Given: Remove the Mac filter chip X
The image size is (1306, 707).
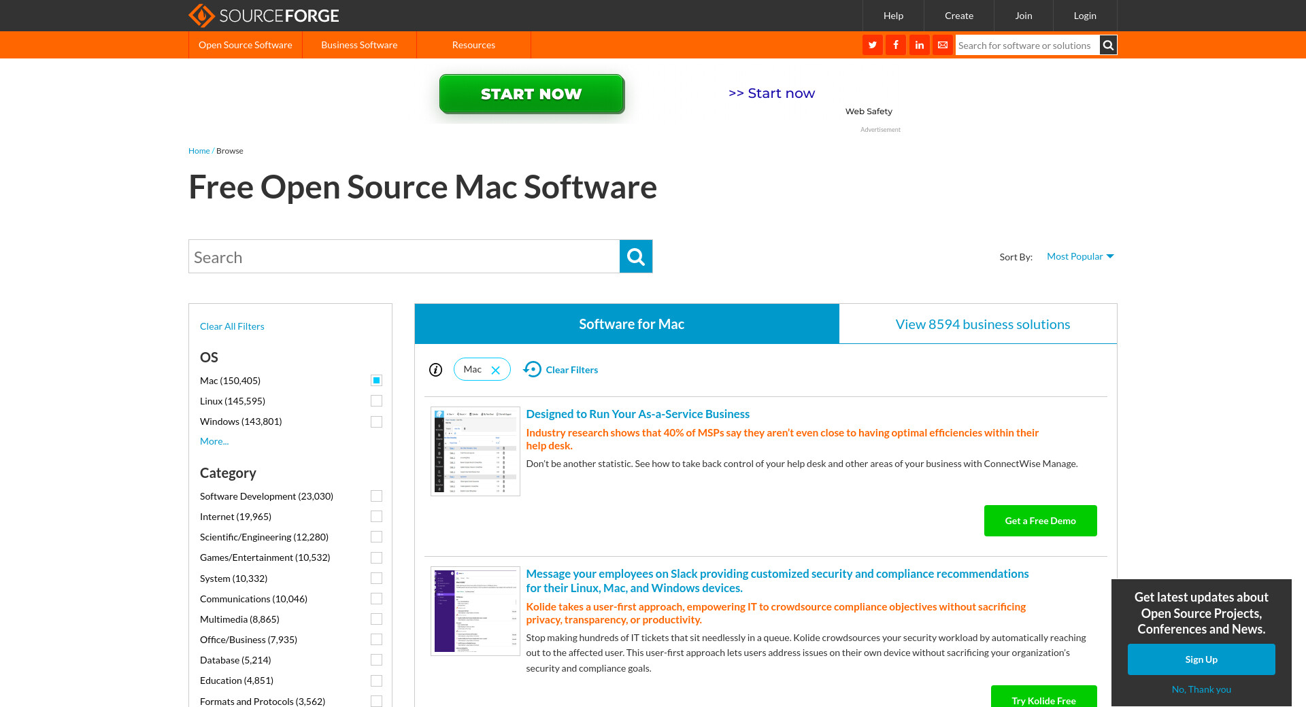Looking at the screenshot, I should 496,370.
